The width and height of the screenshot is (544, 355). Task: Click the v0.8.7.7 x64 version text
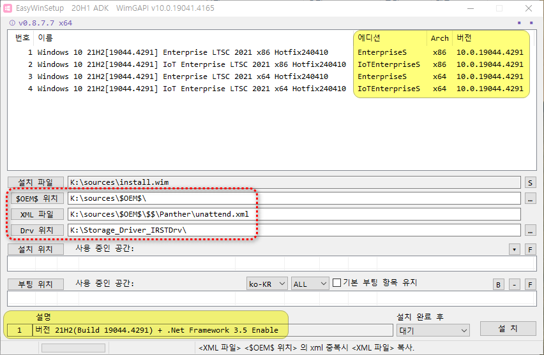(x=45, y=23)
